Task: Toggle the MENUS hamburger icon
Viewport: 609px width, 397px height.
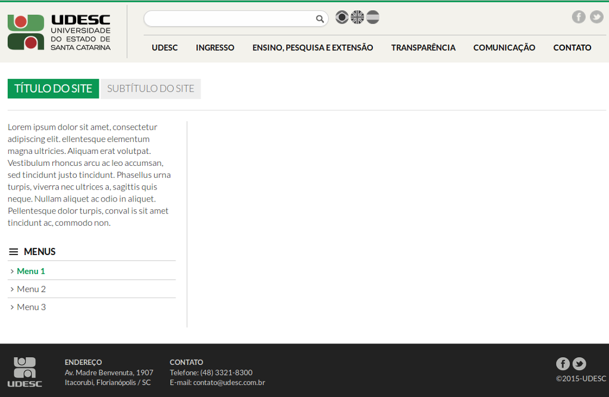Action: (x=14, y=252)
